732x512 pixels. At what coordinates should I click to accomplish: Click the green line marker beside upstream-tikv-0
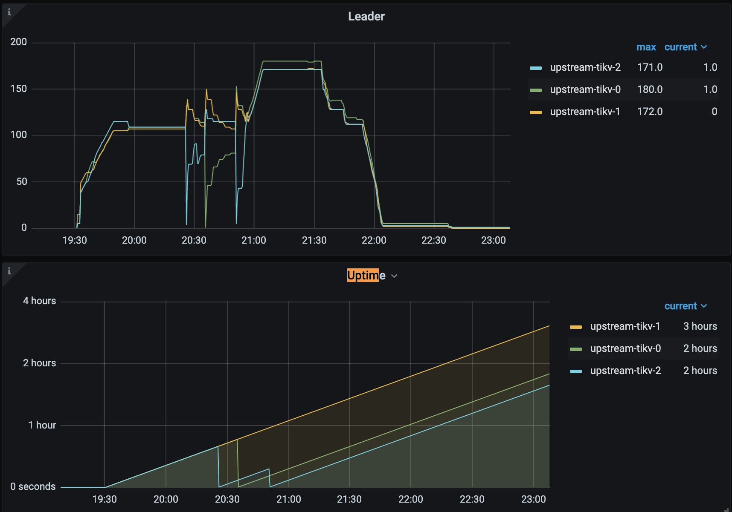point(537,89)
